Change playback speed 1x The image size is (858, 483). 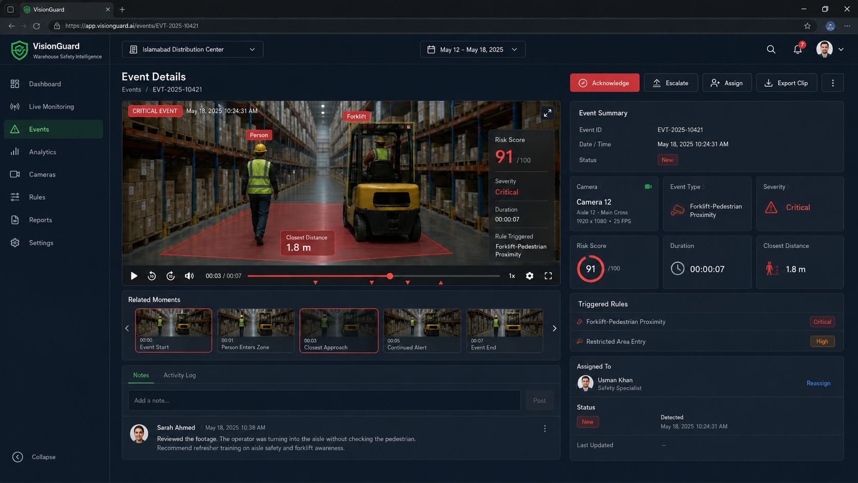pos(512,276)
